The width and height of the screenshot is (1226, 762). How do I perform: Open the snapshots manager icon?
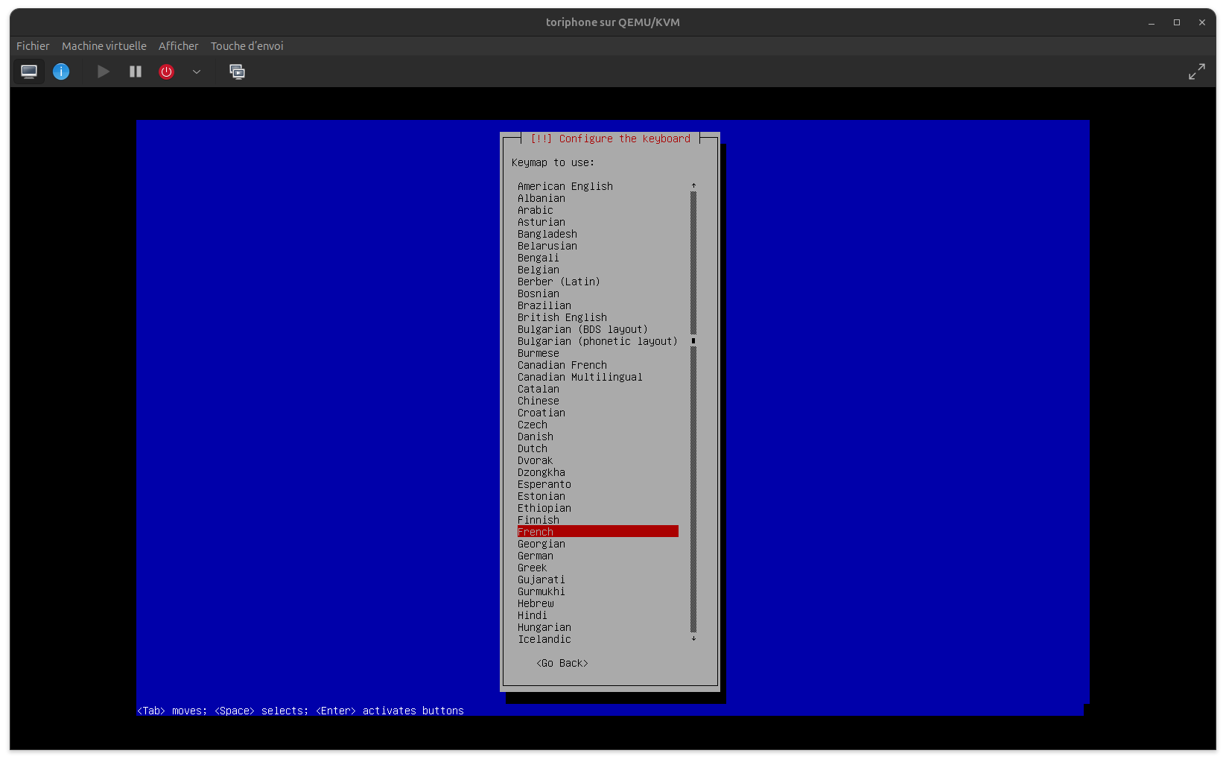tap(237, 72)
